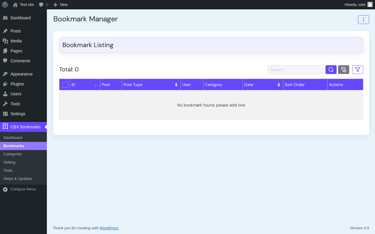The width and height of the screenshot is (375, 234).
Task: Toggle the select-all checkbox in table header
Action: click(x=65, y=85)
